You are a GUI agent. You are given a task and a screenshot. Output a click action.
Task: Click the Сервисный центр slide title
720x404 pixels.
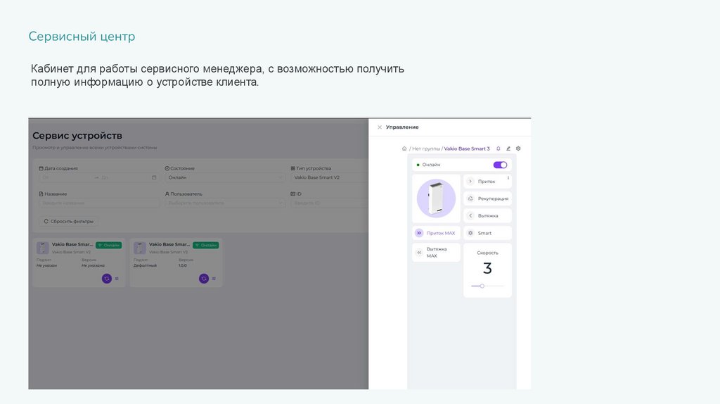[82, 37]
